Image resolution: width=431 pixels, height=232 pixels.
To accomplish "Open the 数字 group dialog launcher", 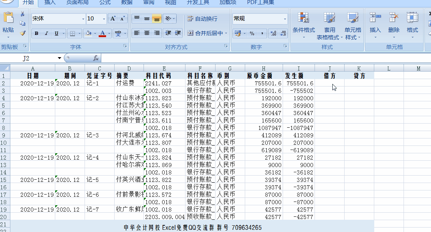I will [285, 46].
